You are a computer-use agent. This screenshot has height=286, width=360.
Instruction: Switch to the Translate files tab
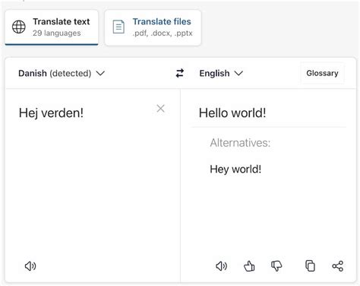click(153, 27)
